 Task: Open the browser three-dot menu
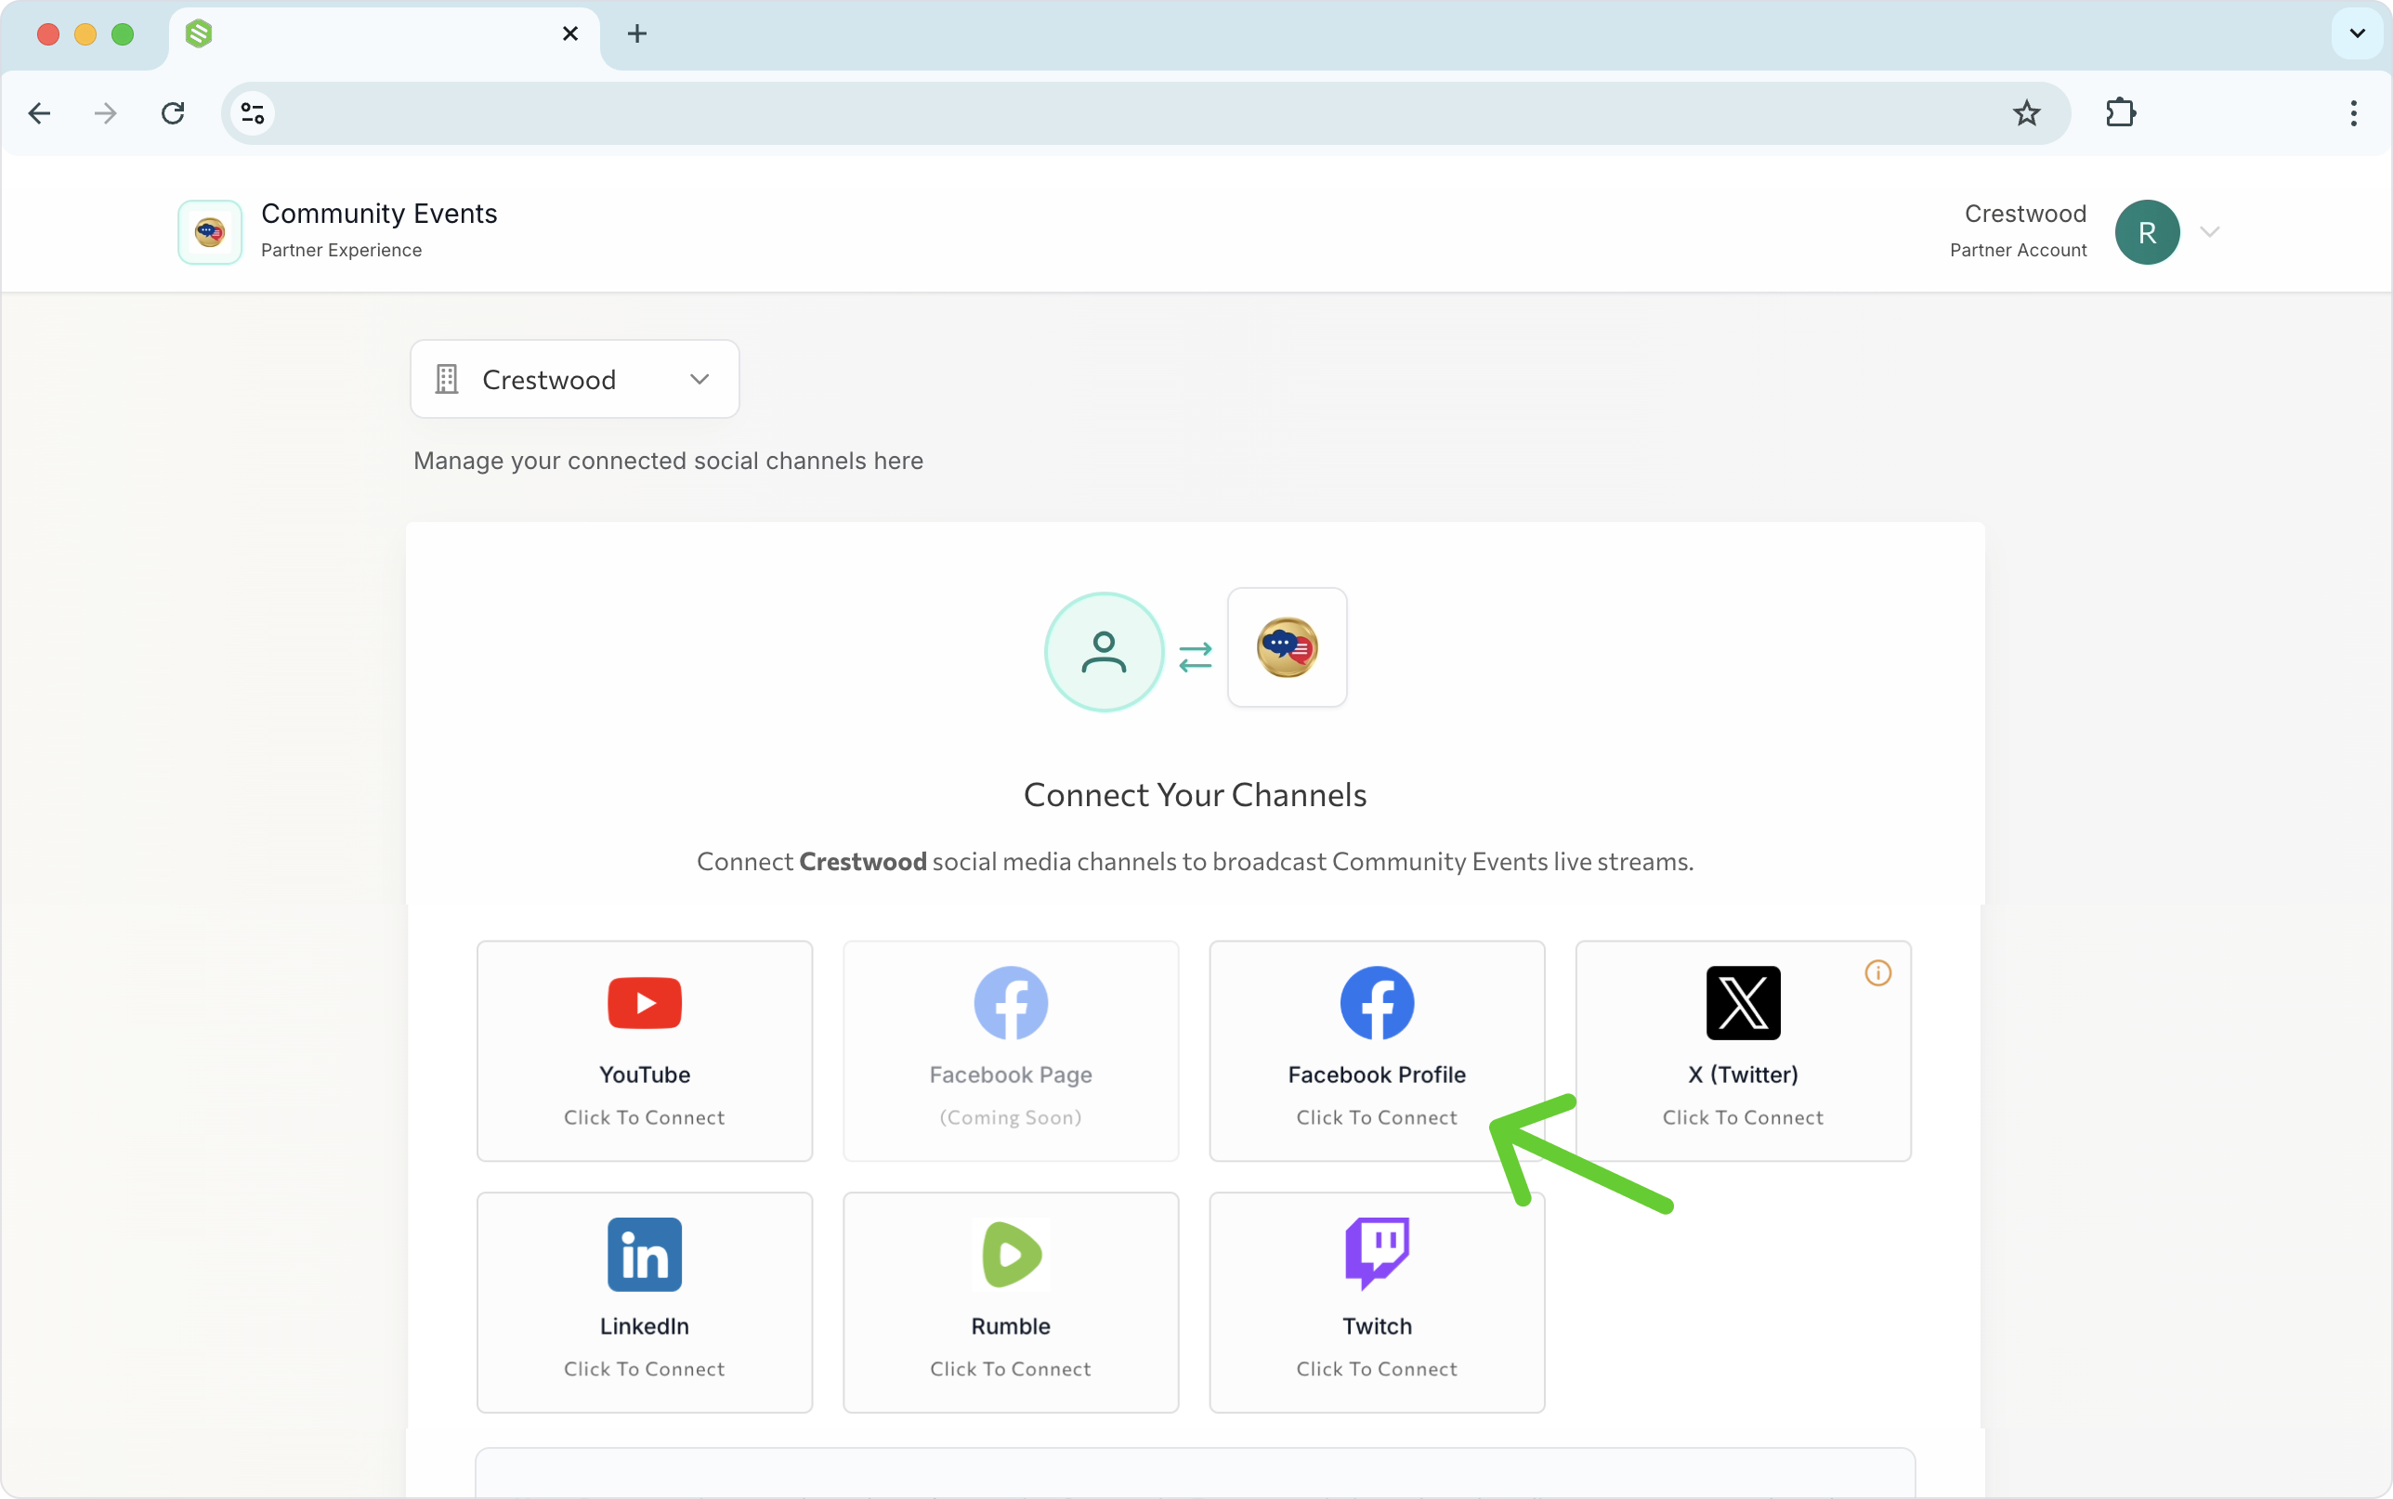point(2353,113)
